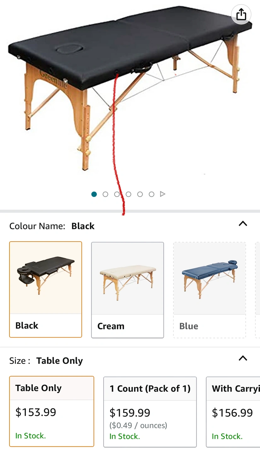Choose the Cream colour option
260x453 pixels.
pos(127,290)
